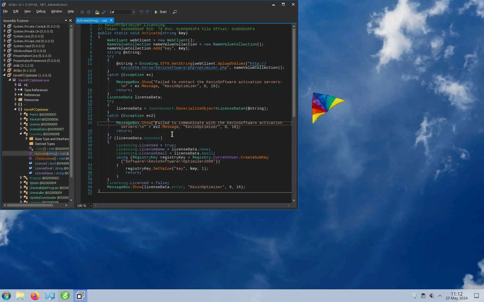484x302 pixels.
Task: Close the Activate(string) : void tab
Action: click(x=111, y=20)
